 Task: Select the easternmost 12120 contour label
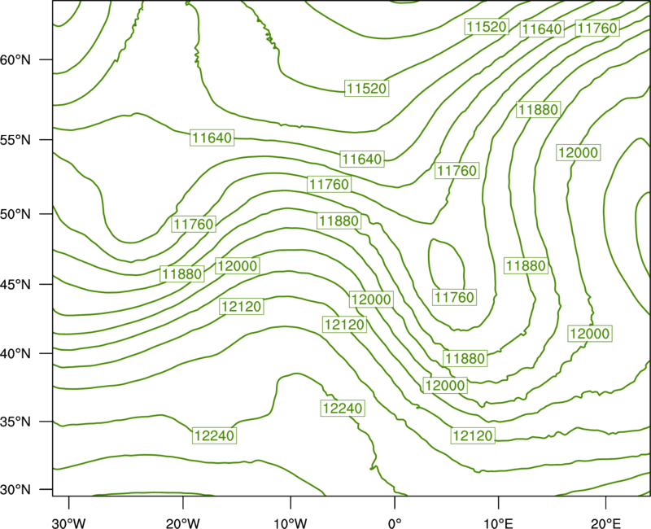[473, 435]
